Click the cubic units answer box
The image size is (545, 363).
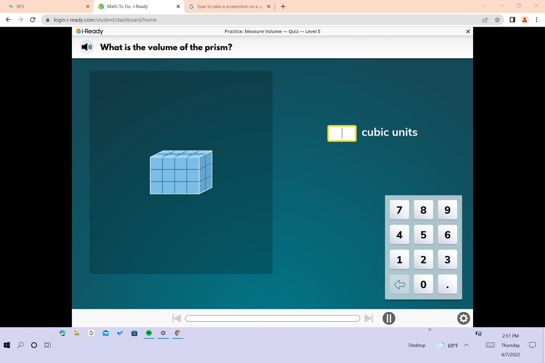click(x=342, y=133)
